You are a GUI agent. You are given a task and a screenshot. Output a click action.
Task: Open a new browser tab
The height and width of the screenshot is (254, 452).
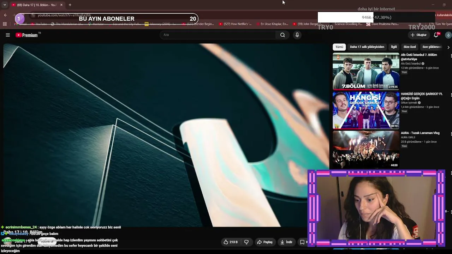[x=70, y=5]
